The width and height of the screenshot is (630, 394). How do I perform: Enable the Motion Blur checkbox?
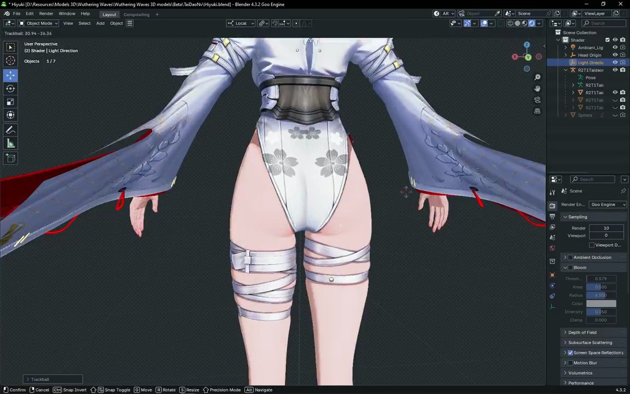click(570, 363)
